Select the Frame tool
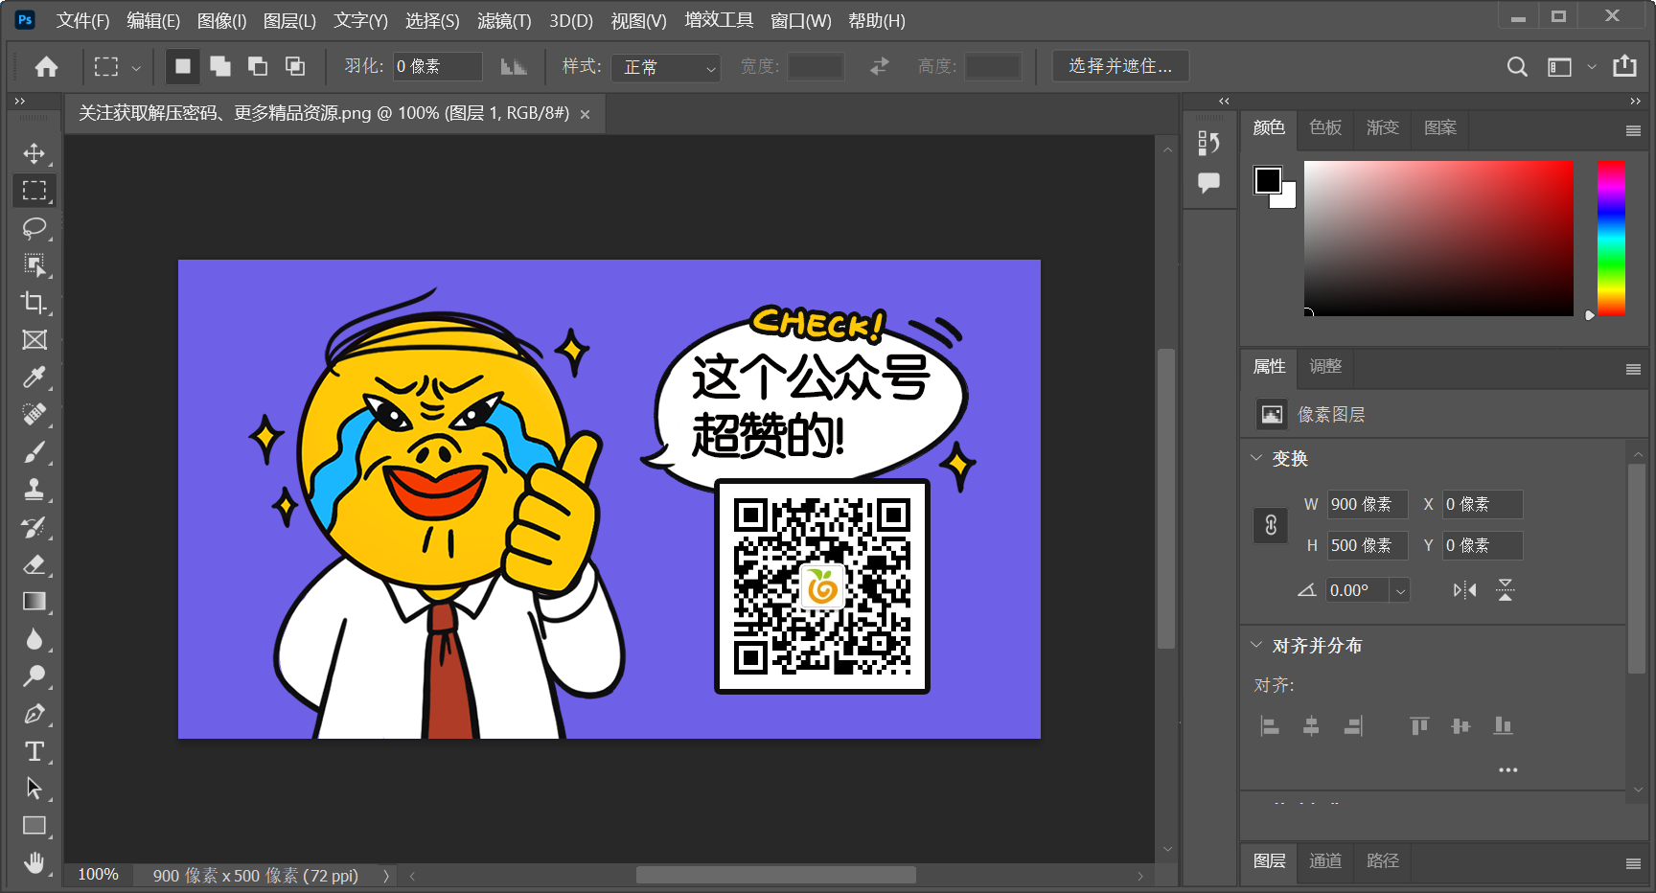Image resolution: width=1656 pixels, height=893 pixels. click(34, 340)
